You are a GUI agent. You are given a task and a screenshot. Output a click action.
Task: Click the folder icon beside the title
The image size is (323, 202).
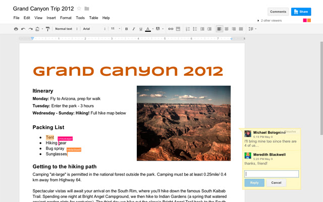(87, 9)
